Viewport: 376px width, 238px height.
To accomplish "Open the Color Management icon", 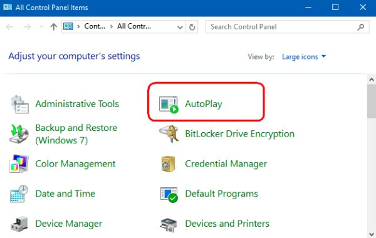I will pos(19,163).
